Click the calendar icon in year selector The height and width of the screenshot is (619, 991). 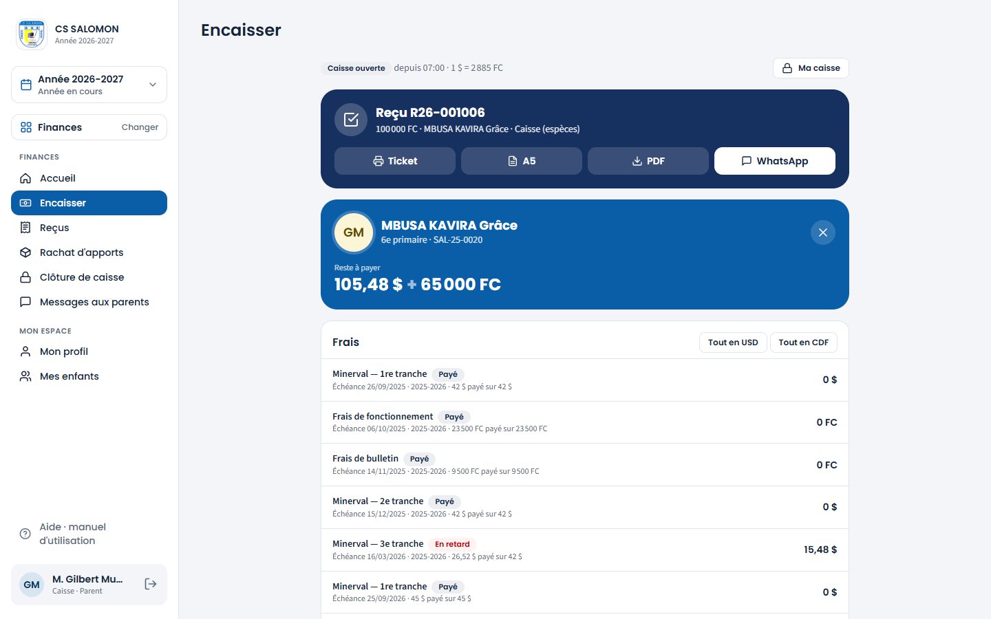26,85
